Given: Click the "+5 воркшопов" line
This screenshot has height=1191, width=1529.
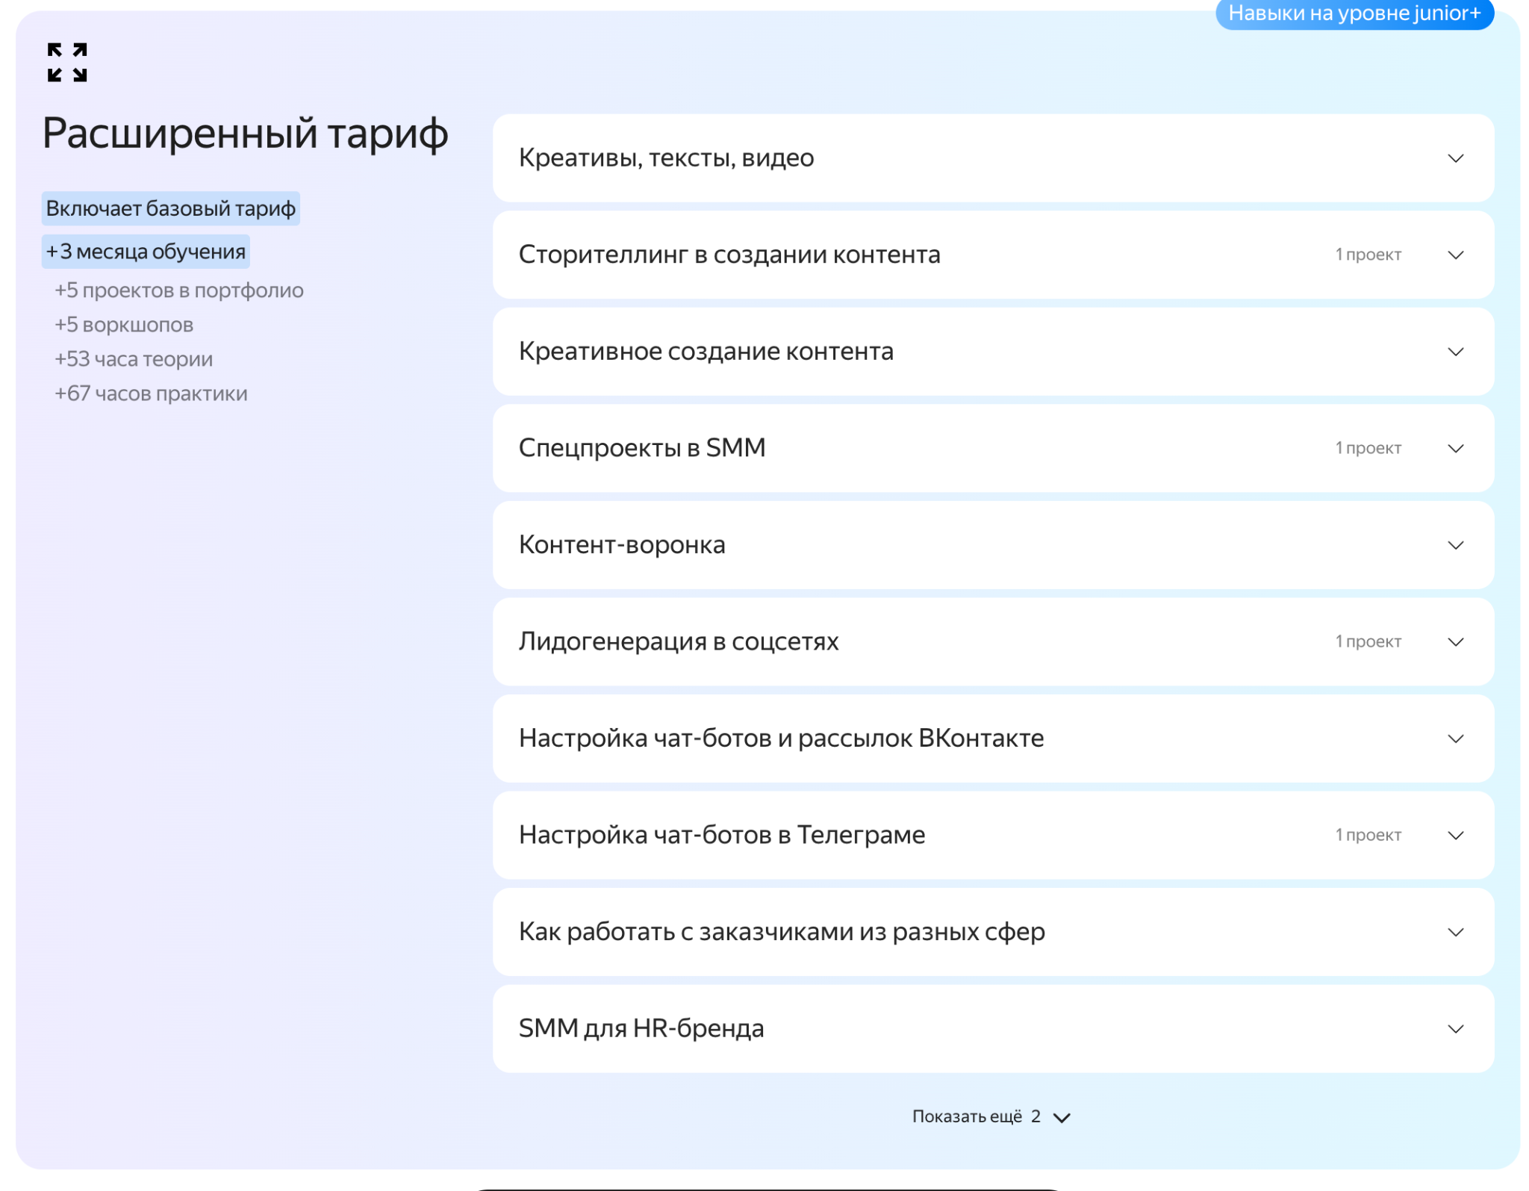Looking at the screenshot, I should pos(124,325).
